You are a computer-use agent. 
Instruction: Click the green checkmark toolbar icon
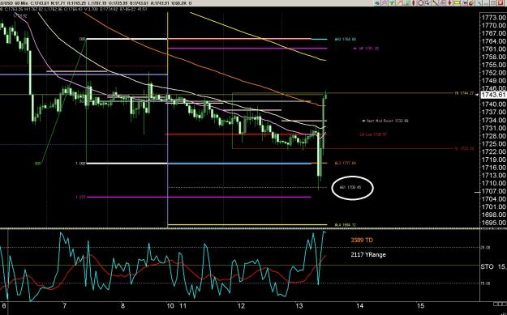pos(391,3)
